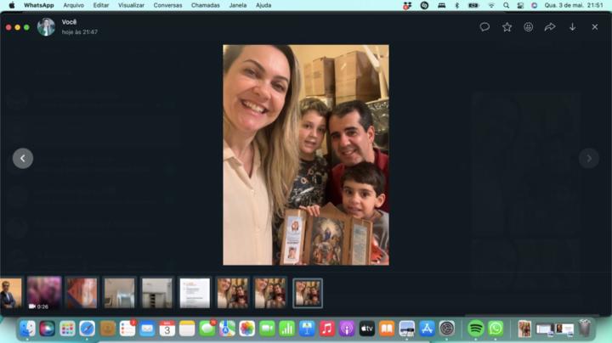The width and height of the screenshot is (612, 343).
Task: Open the Editar menu
Action: [100, 5]
